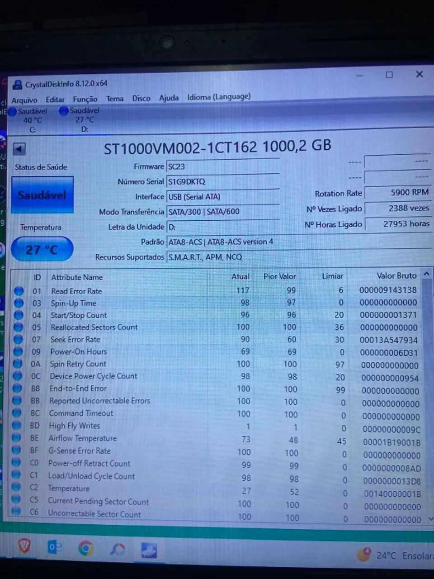This screenshot has width=434, height=579.
Task: Click status icon for Device Power Cycle Count
Action: tap(17, 376)
